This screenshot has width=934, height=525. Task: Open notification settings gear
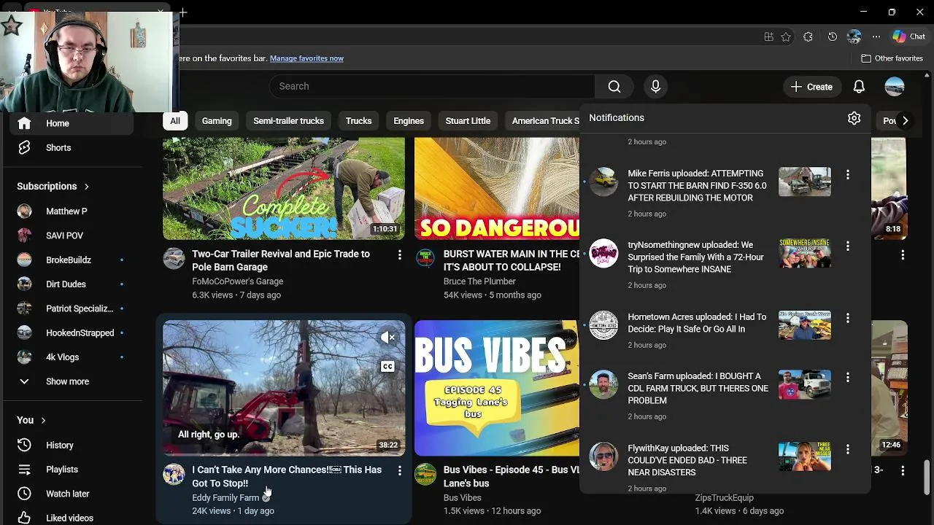coord(854,118)
